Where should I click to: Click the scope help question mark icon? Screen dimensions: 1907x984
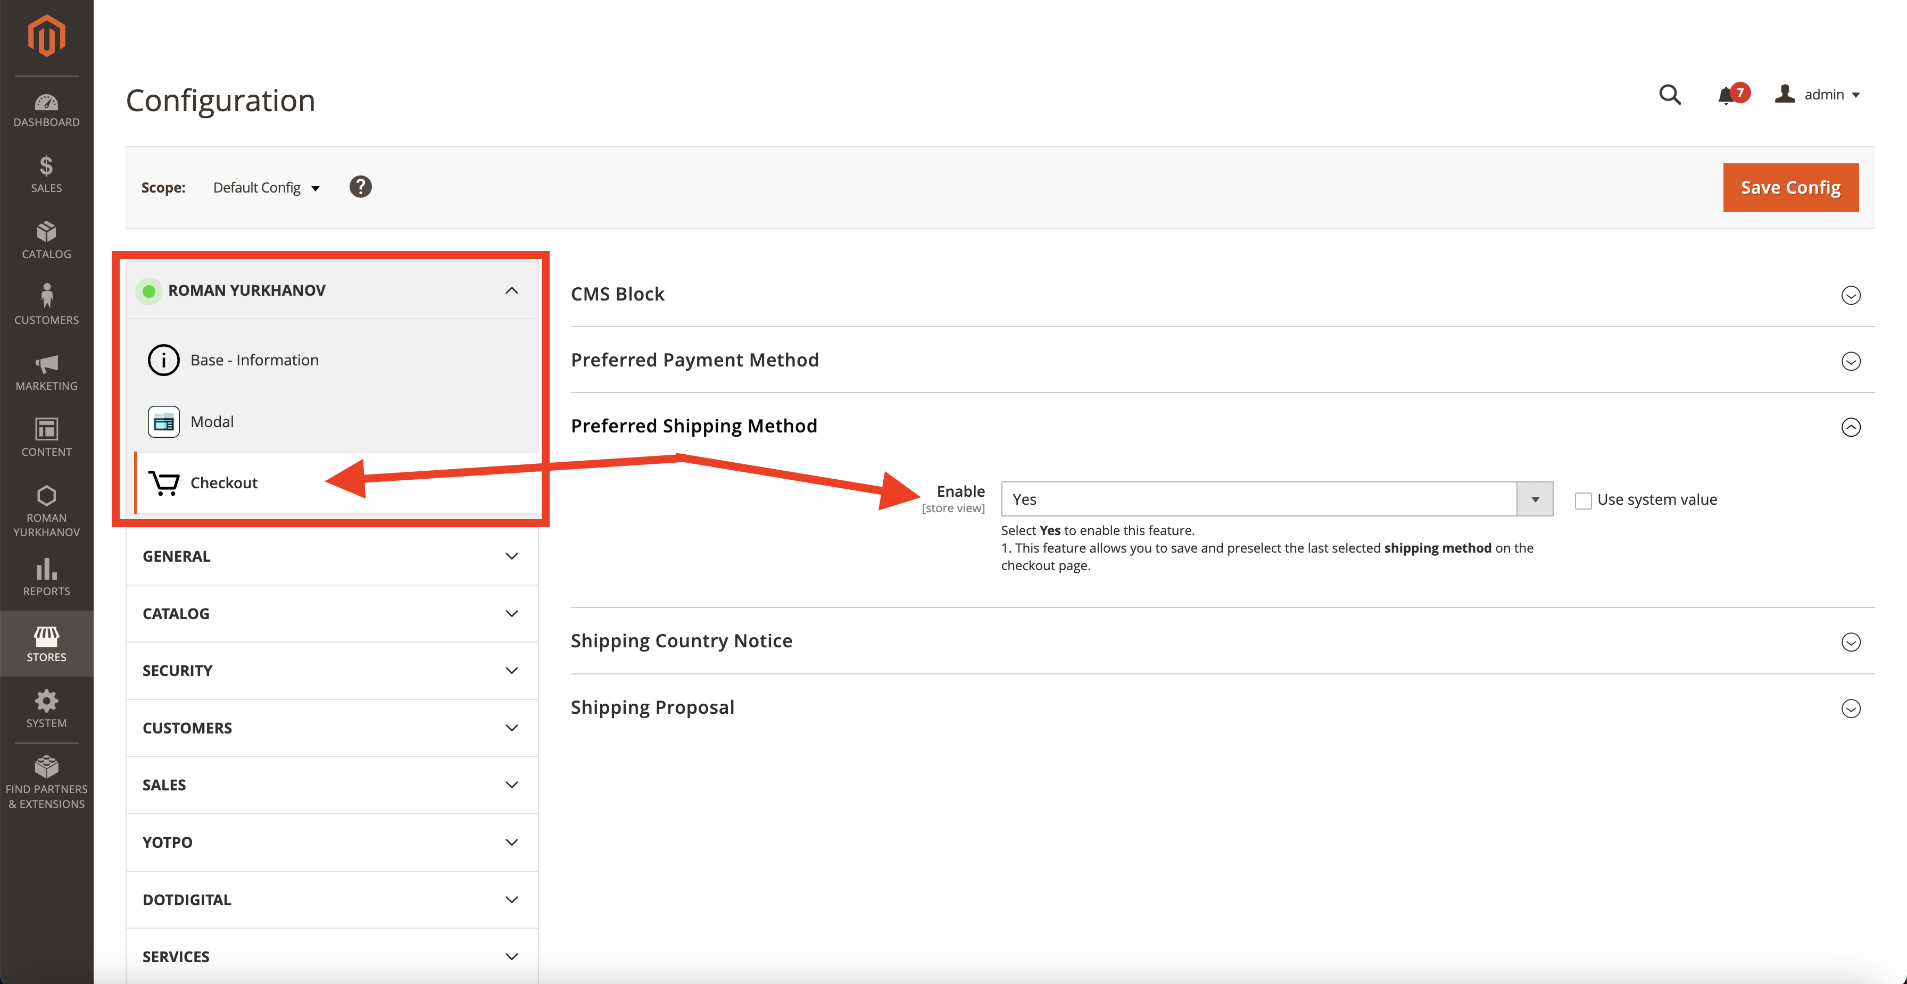[361, 187]
